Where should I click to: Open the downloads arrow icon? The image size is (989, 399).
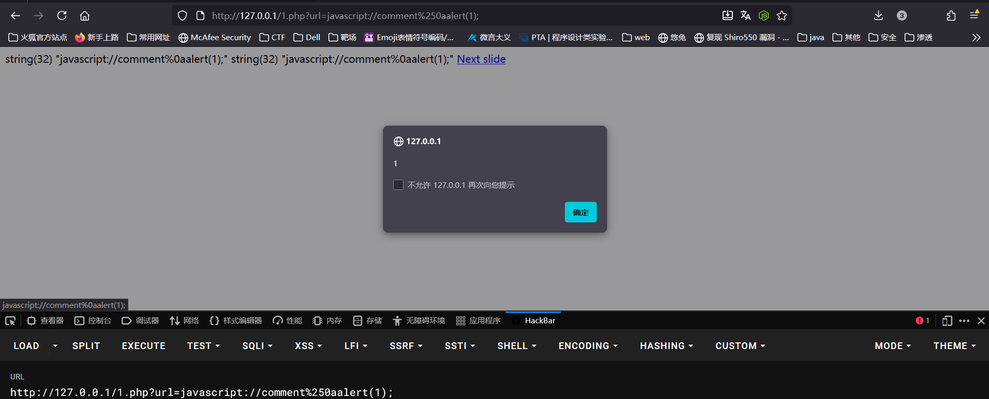(878, 15)
